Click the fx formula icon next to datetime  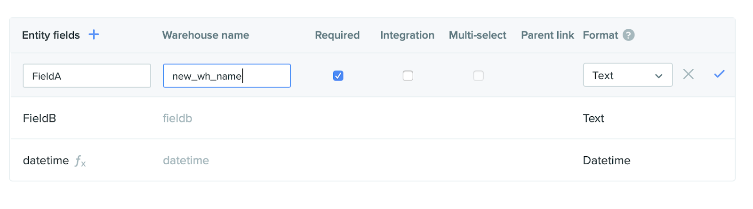click(80, 161)
